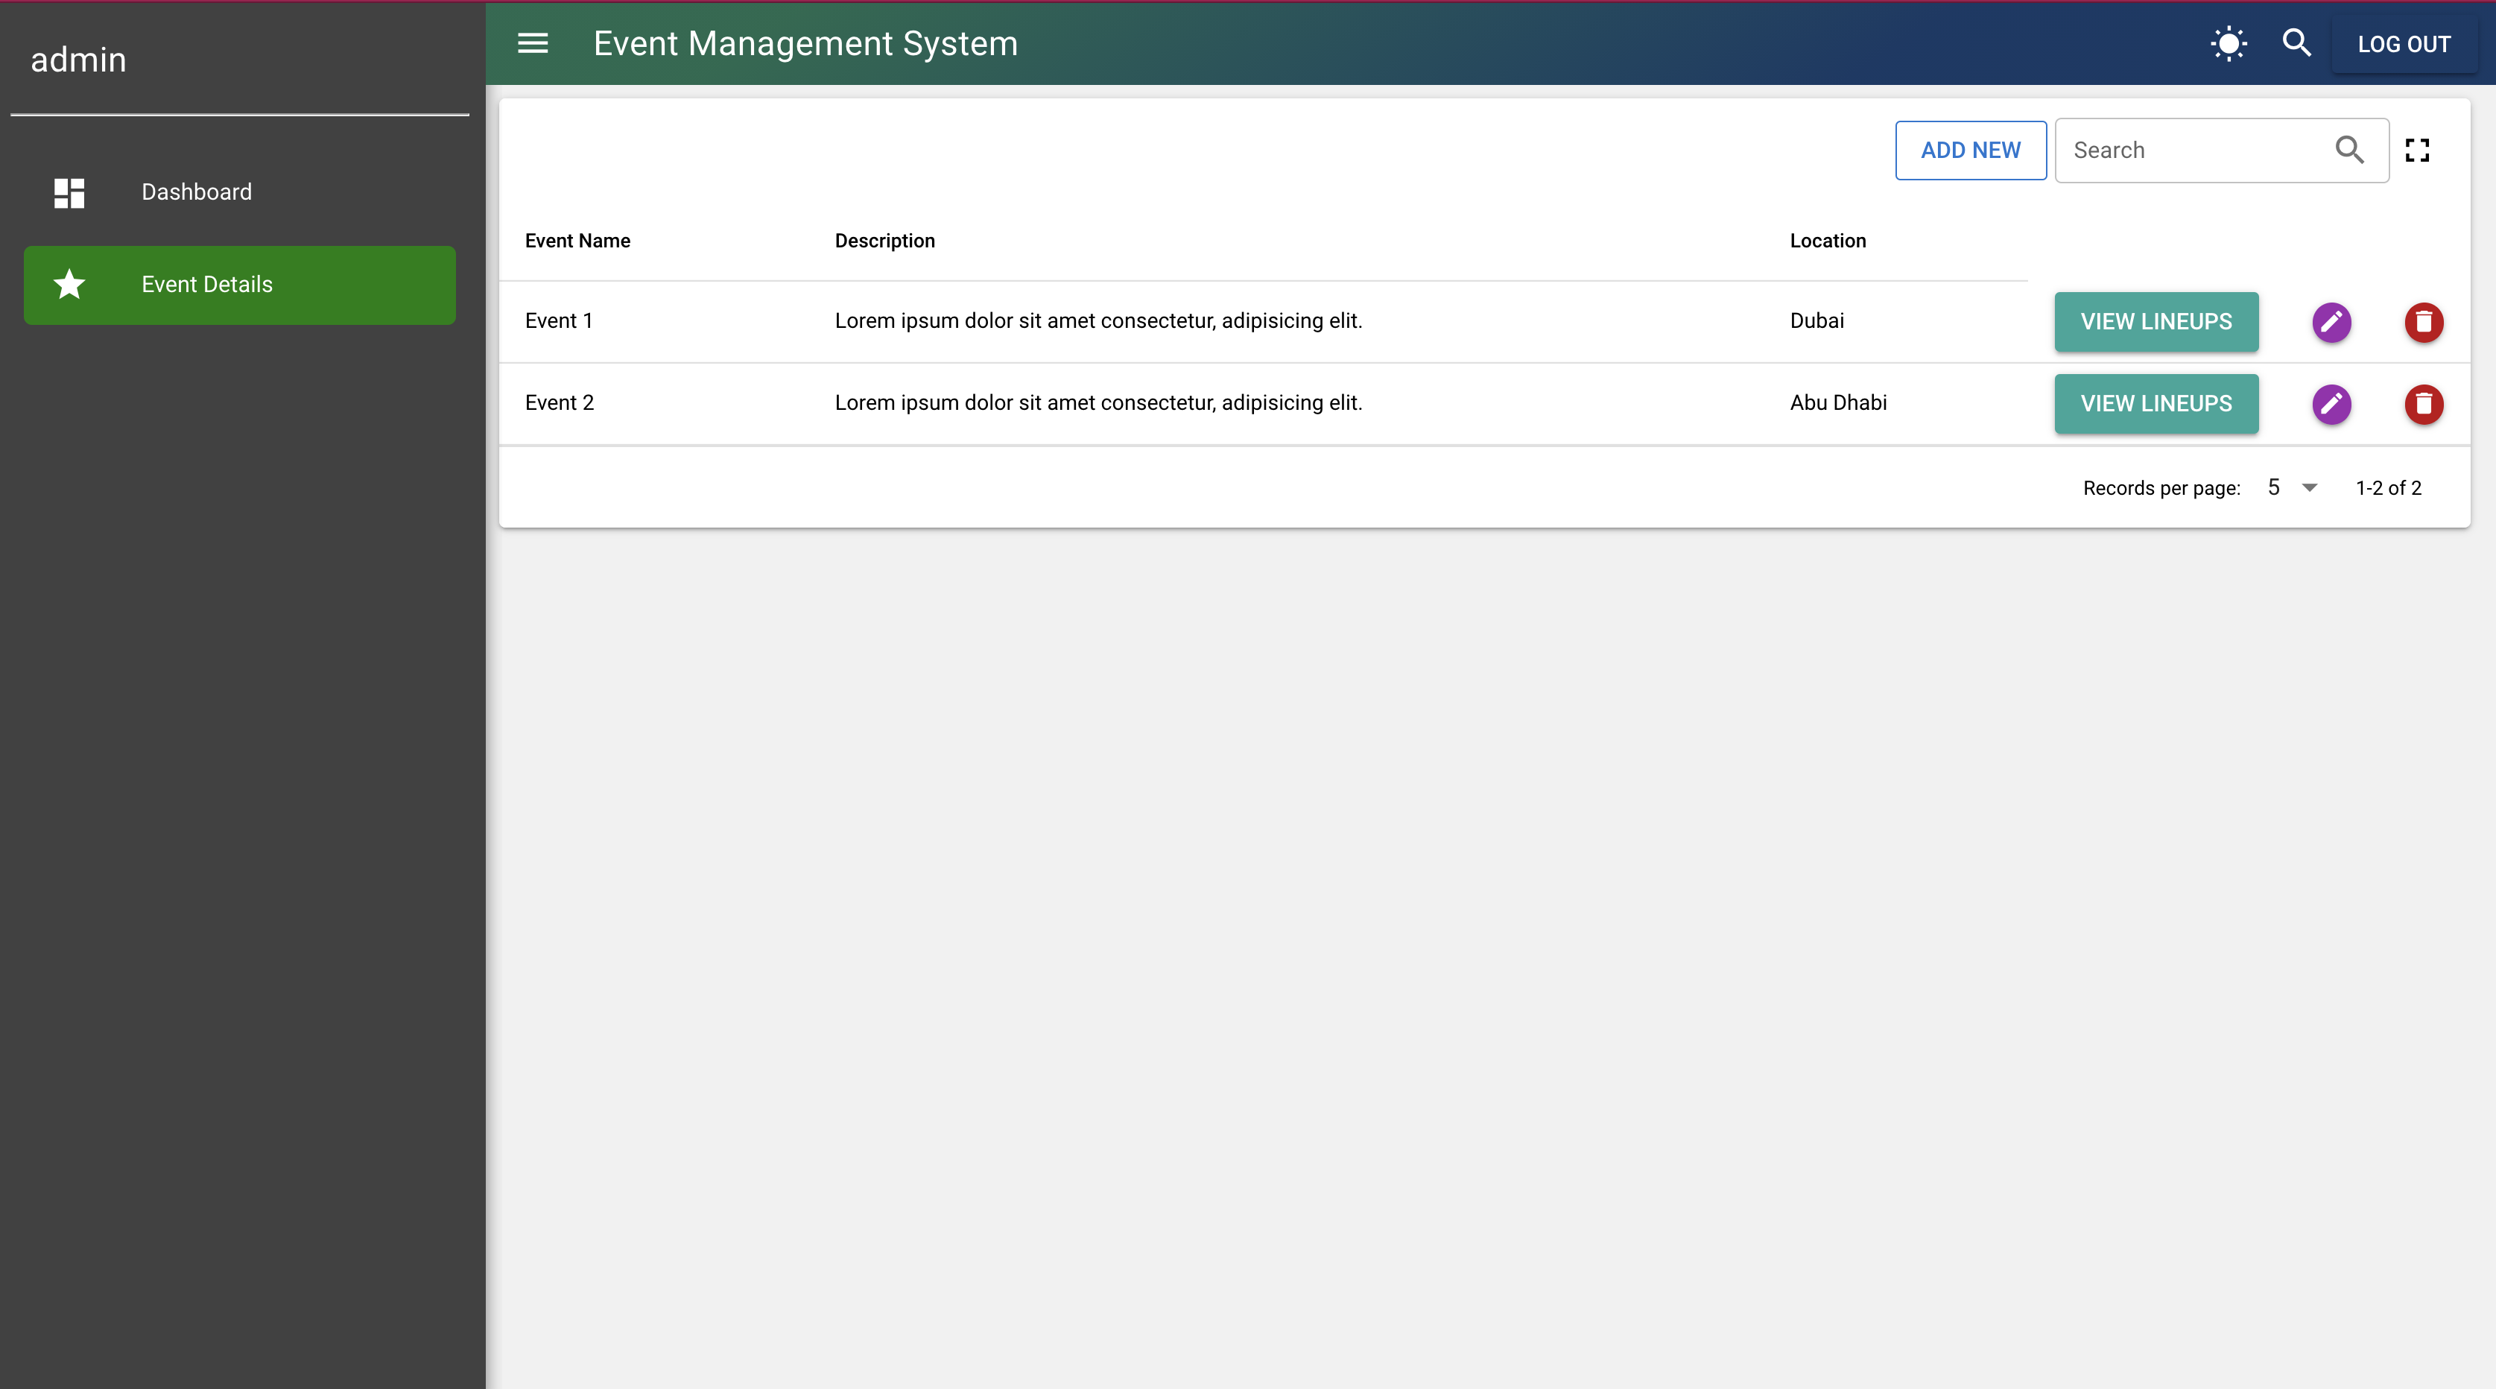Open the navigation drawer hamburger icon
Image resolution: width=2496 pixels, height=1389 pixels.
click(x=531, y=44)
